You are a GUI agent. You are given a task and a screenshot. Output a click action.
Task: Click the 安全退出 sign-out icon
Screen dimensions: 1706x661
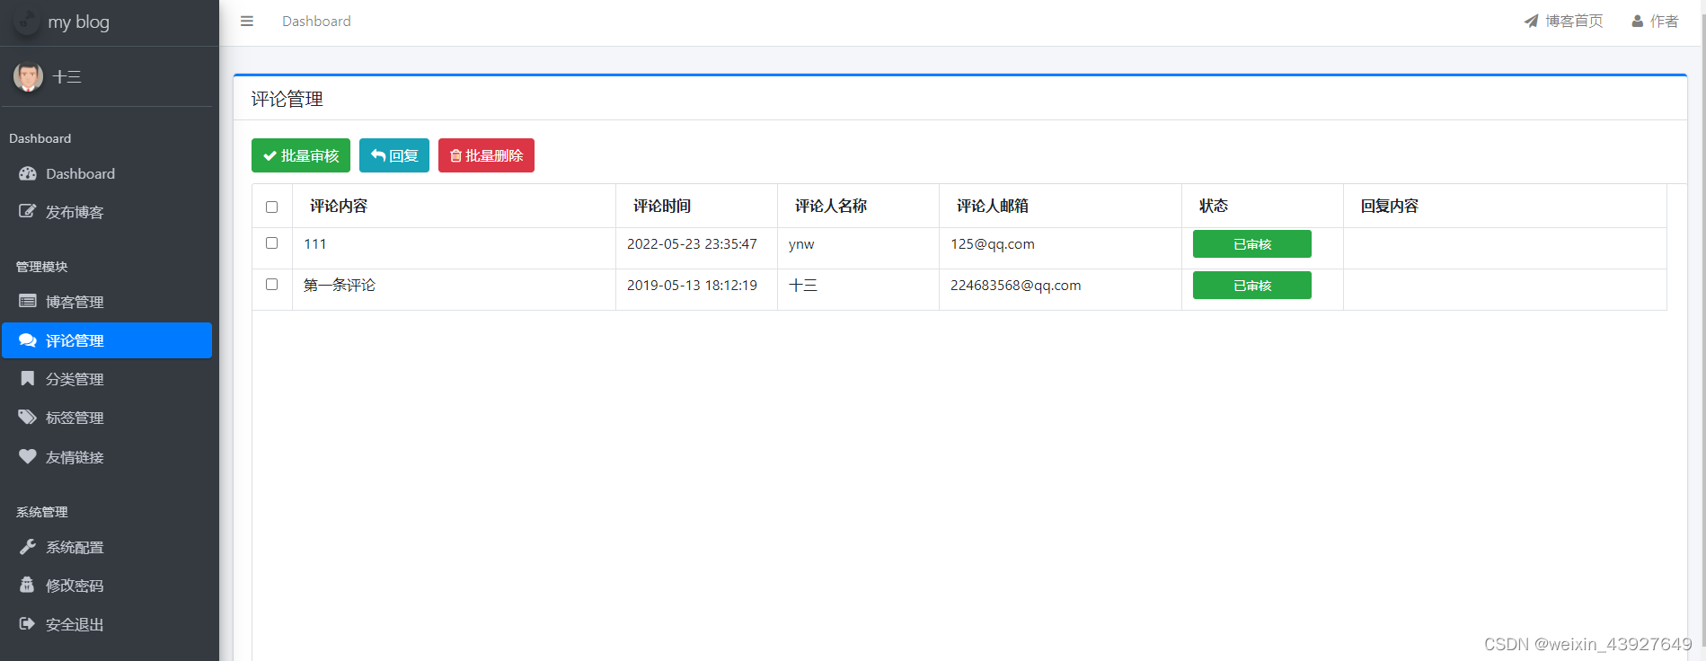tap(28, 623)
